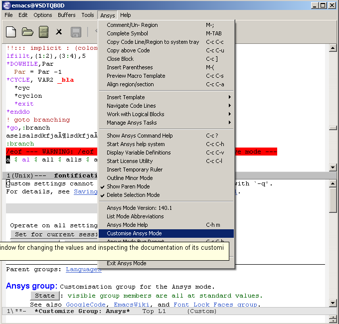The width and height of the screenshot is (339, 324).
Task: Open file with the folder icon
Action: pyautogui.click(x=27, y=32)
